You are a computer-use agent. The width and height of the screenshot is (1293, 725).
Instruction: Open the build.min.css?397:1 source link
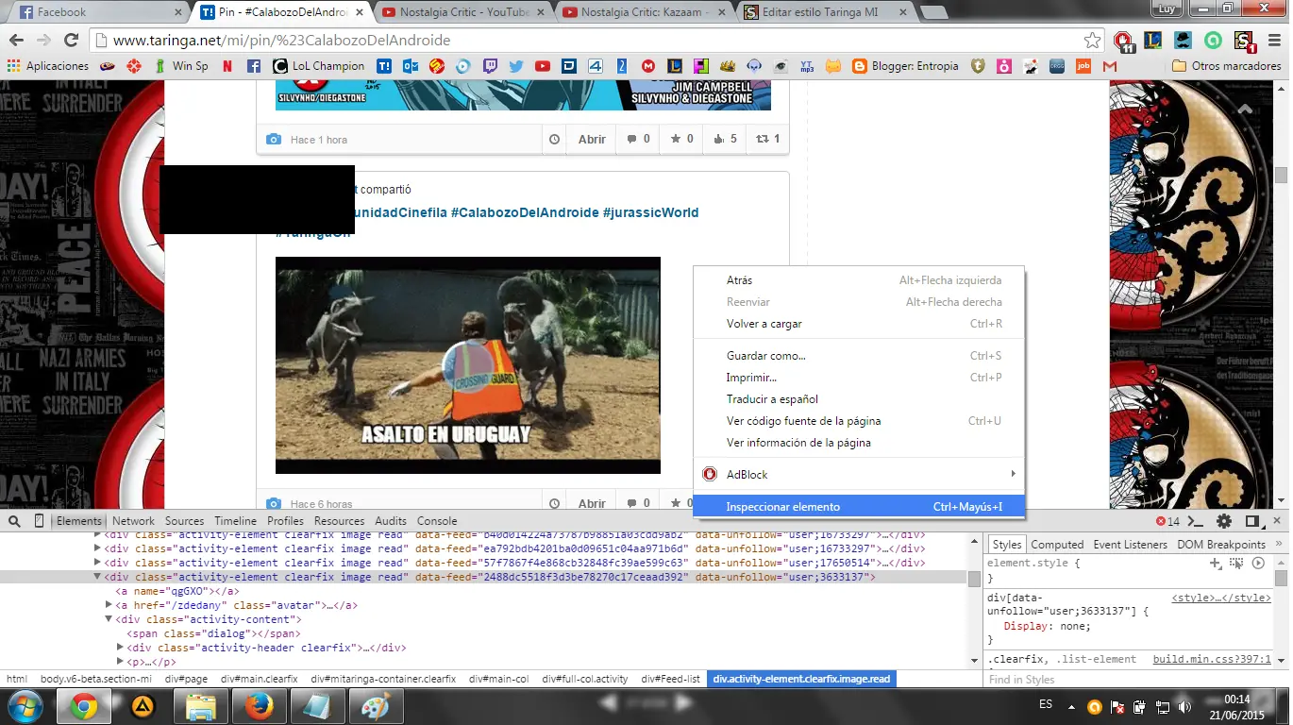coord(1212,659)
